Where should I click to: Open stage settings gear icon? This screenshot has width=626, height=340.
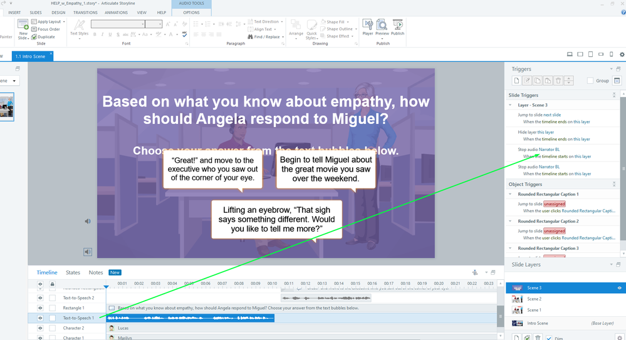(622, 54)
